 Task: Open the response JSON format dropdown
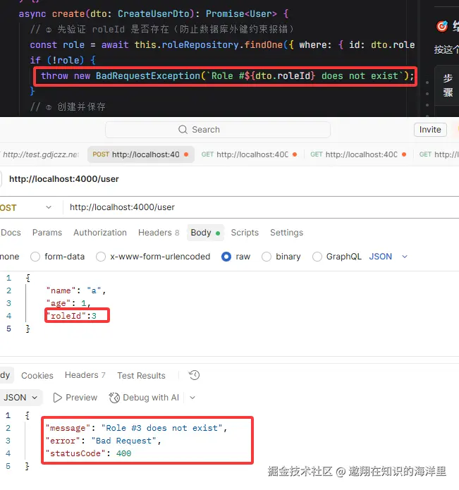click(20, 398)
